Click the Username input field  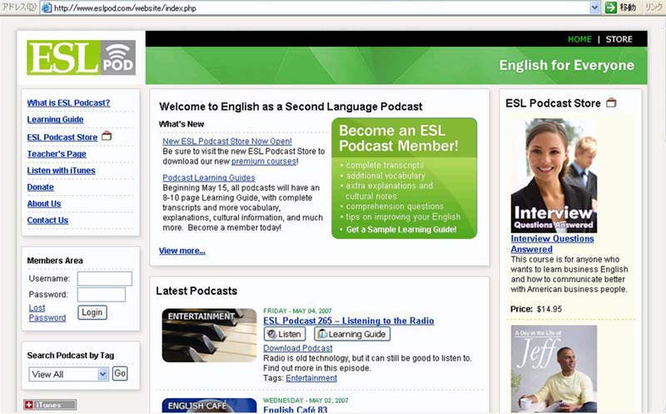click(105, 279)
